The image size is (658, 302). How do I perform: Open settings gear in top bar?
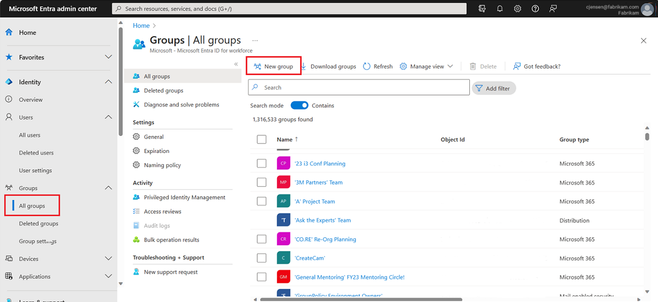click(x=518, y=9)
